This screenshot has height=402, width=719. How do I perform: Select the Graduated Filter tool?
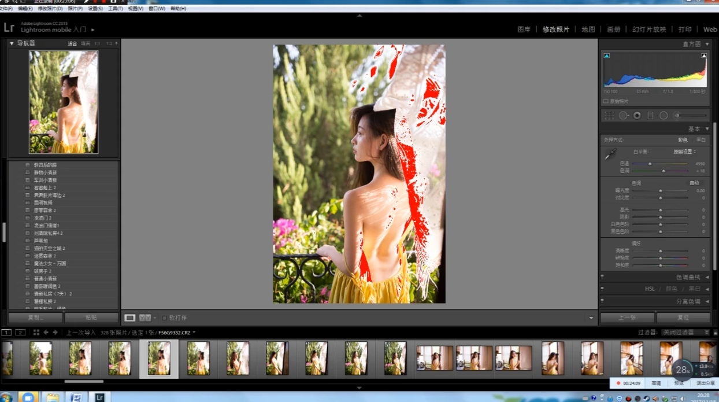point(650,116)
